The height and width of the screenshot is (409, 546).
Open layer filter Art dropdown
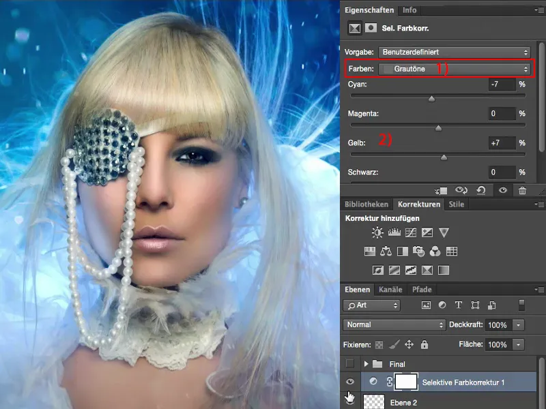pyautogui.click(x=371, y=305)
